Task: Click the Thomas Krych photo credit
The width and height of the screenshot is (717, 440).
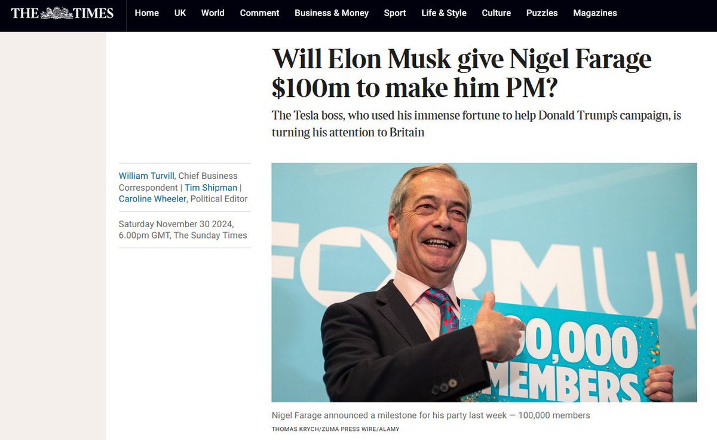Action: coord(335,429)
